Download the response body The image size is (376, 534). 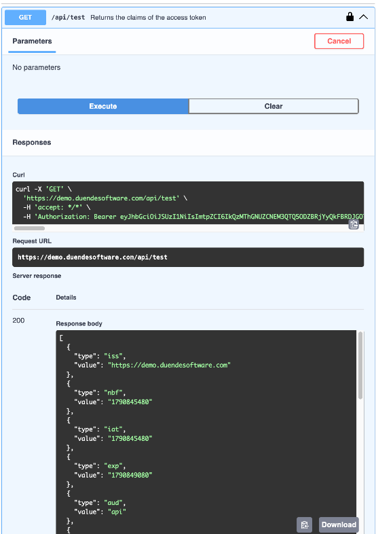pos(339,524)
